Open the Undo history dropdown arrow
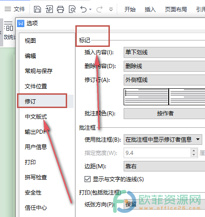The image size is (205, 217). click(91, 10)
